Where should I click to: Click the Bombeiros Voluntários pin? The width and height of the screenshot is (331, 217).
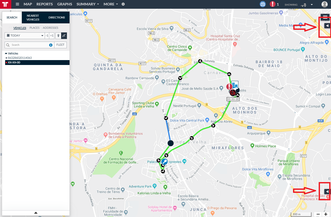click(x=105, y=135)
